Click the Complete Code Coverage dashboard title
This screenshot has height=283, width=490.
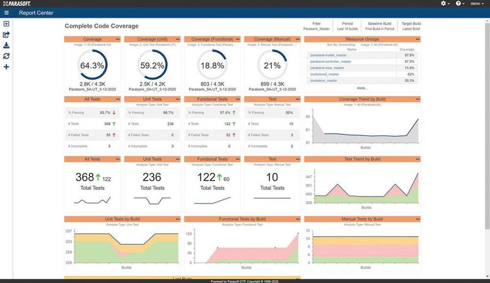point(102,26)
